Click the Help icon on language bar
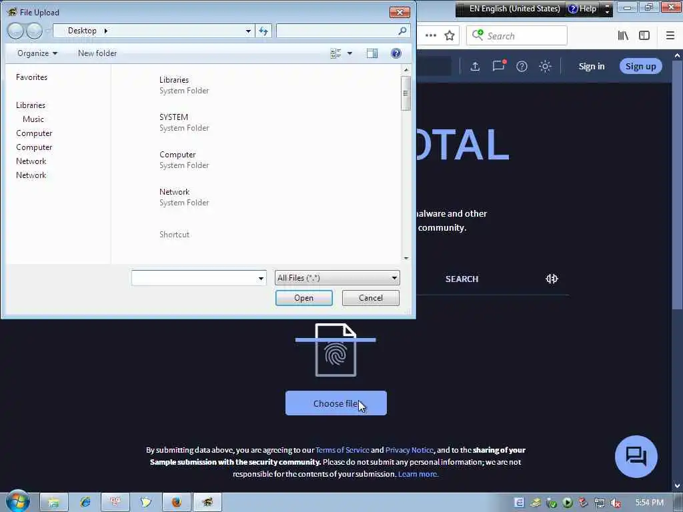This screenshot has width=683, height=512. 582,9
